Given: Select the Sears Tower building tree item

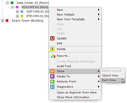Looking at the screenshot, I should click(28, 21).
